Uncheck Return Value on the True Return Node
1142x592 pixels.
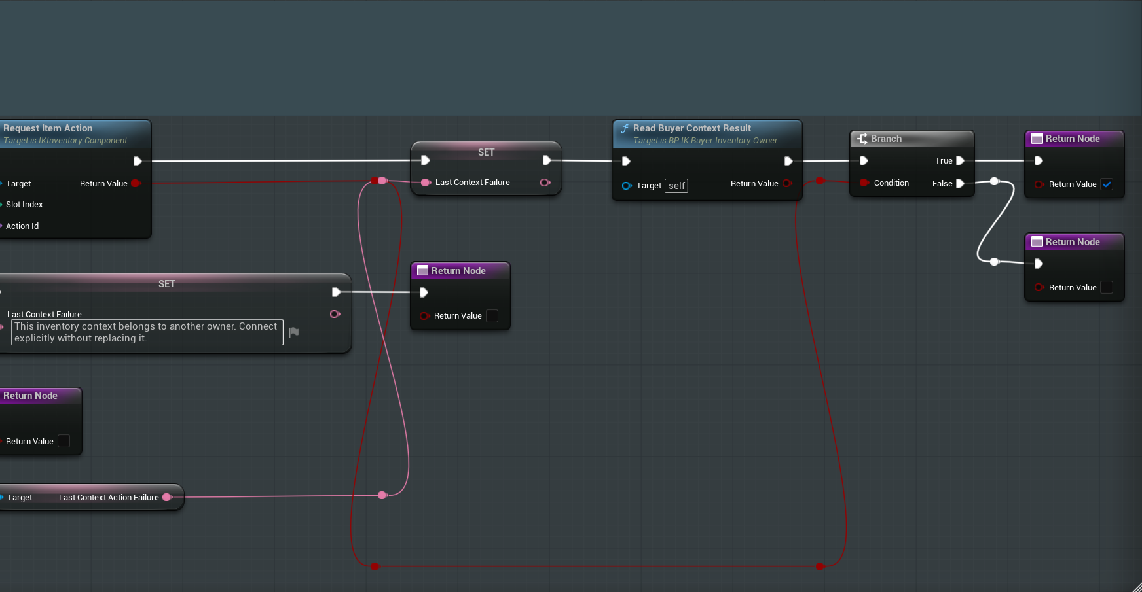[1107, 184]
